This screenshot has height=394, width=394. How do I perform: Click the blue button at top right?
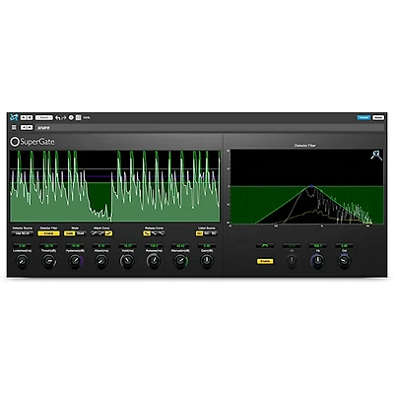pyautogui.click(x=363, y=117)
